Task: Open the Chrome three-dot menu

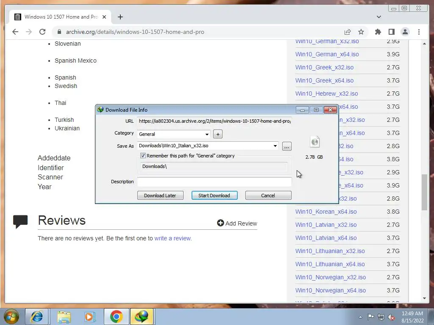Action: tap(419, 32)
